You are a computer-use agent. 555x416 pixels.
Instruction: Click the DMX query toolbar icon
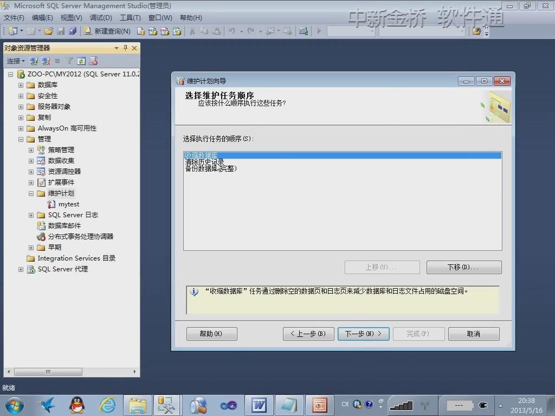(165, 31)
